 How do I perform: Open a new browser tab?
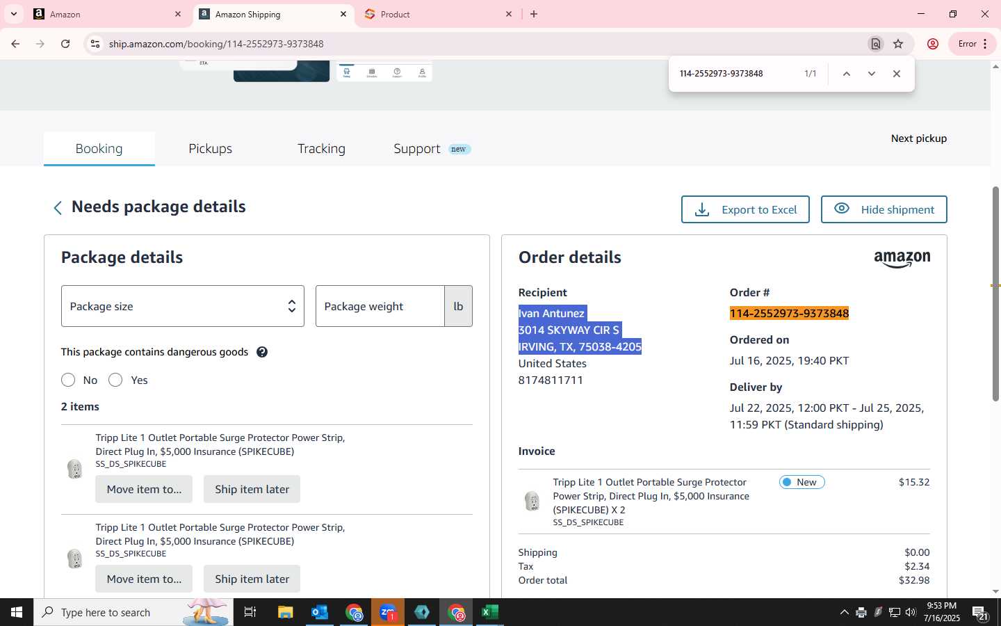pos(534,14)
